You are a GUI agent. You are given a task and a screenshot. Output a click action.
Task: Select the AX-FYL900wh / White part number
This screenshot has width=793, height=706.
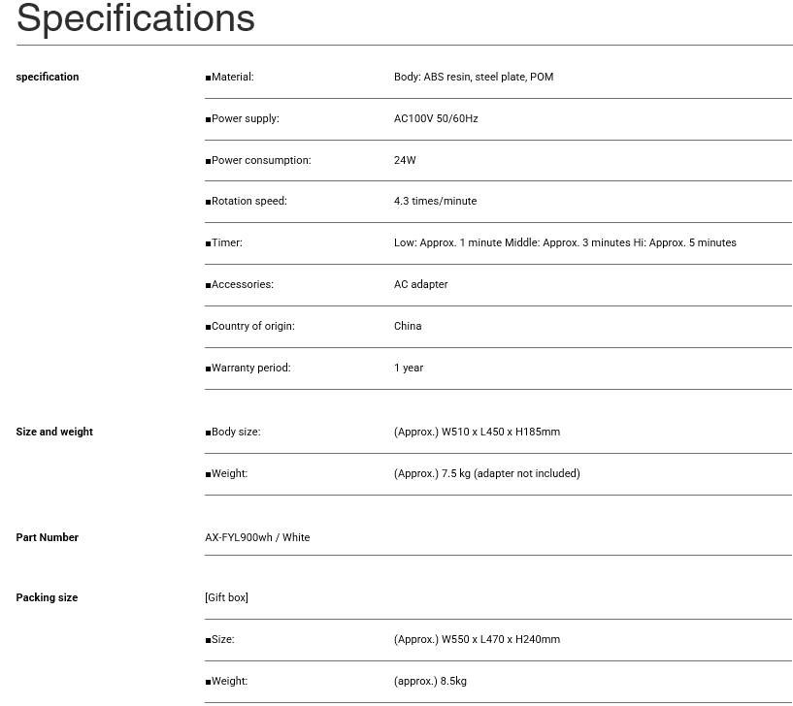click(x=257, y=537)
